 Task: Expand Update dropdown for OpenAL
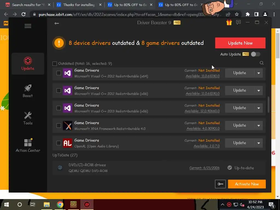coord(259,143)
